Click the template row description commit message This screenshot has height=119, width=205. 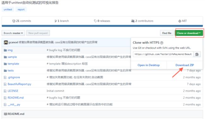67,64
